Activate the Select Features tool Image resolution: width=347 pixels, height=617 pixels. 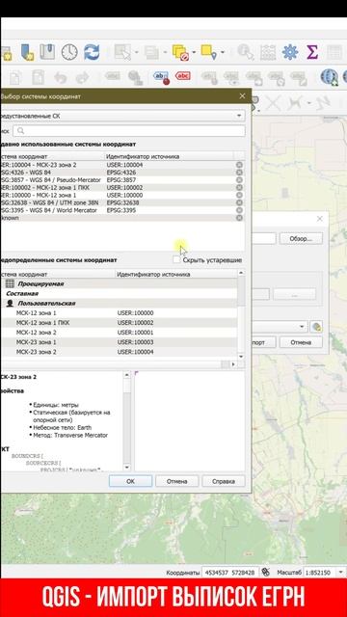click(122, 52)
